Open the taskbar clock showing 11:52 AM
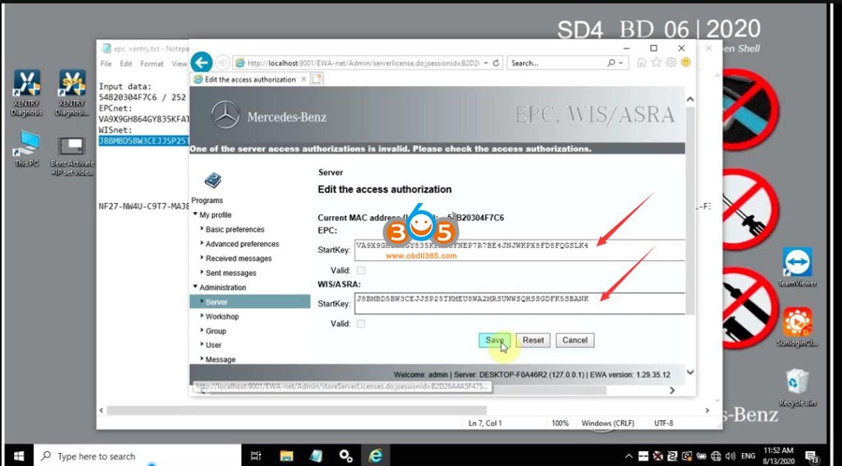Viewport: 842px width, 466px height. [778, 456]
